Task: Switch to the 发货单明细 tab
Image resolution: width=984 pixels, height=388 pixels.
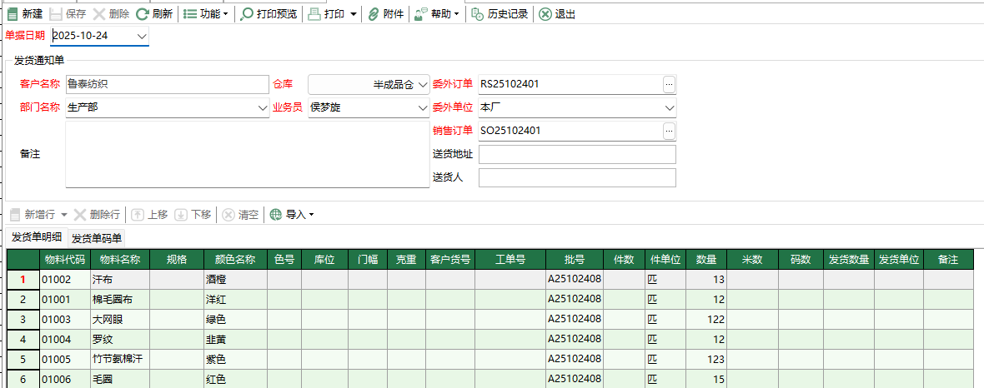Action: pos(37,237)
